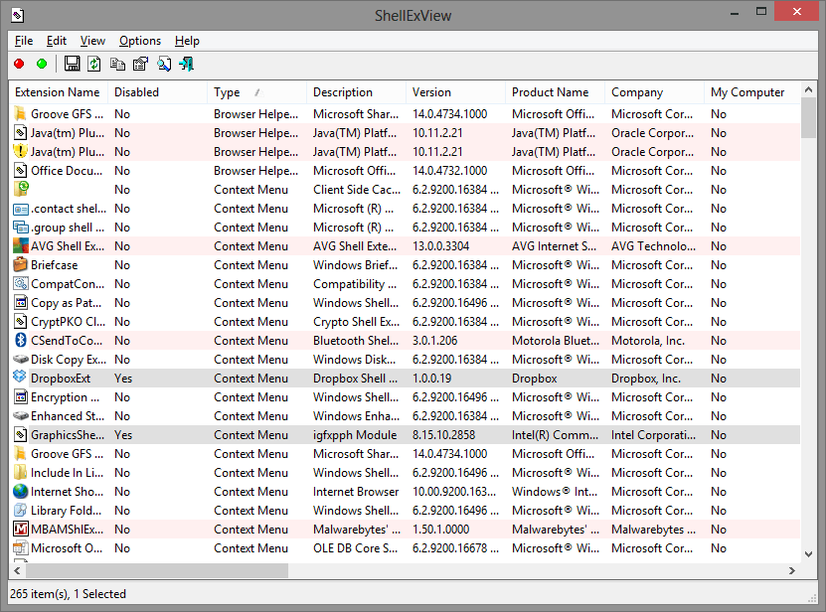Click 'AVG Technolo...' company cell
This screenshot has height=612, width=826.
tap(653, 246)
